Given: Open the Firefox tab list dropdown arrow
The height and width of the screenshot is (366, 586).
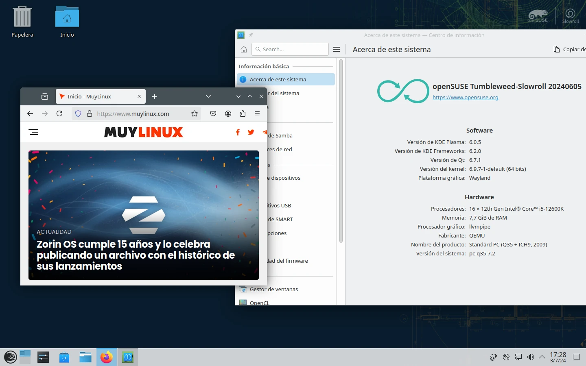Looking at the screenshot, I should click(x=208, y=96).
